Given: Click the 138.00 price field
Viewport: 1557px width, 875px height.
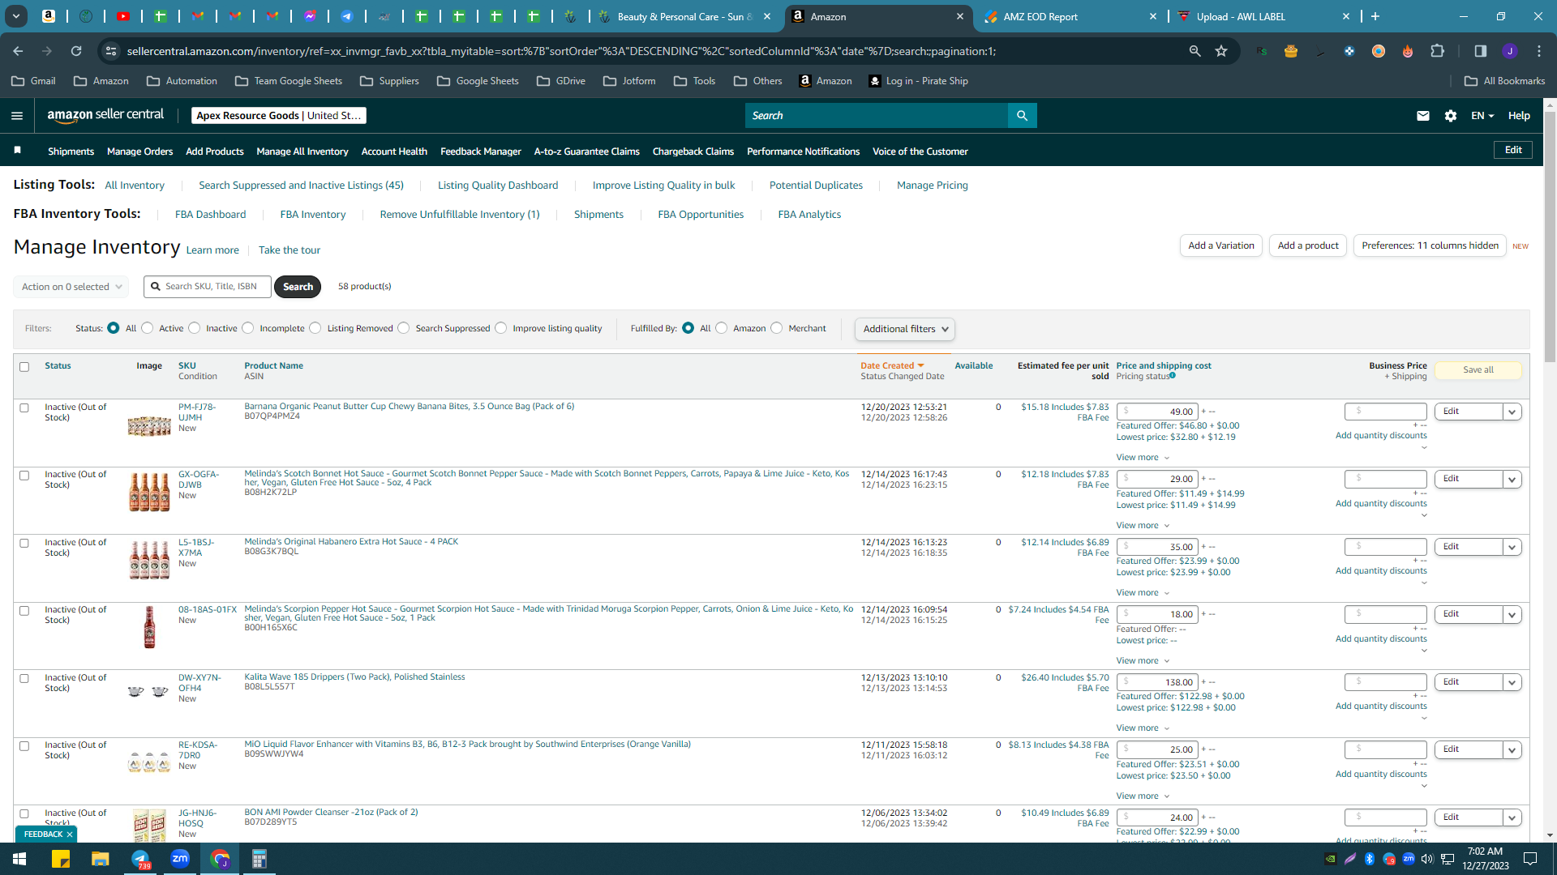Looking at the screenshot, I should coord(1157,682).
